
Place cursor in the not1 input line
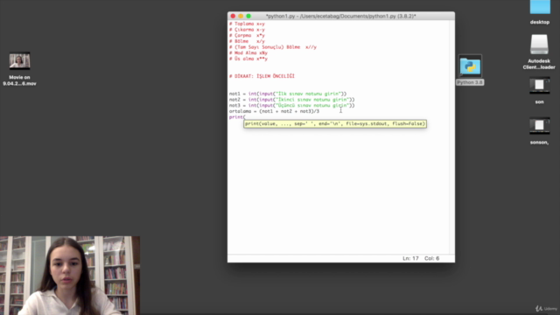[x=288, y=94]
